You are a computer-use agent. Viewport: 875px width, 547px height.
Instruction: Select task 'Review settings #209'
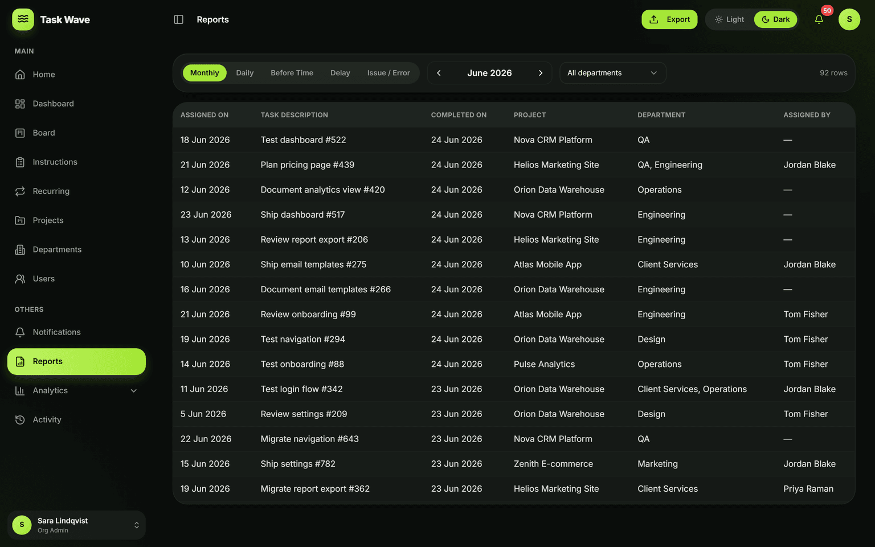pyautogui.click(x=304, y=414)
